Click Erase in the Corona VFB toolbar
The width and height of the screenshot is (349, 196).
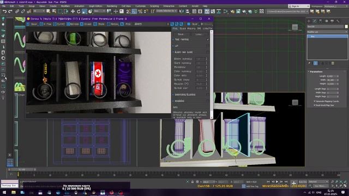click(86, 24)
